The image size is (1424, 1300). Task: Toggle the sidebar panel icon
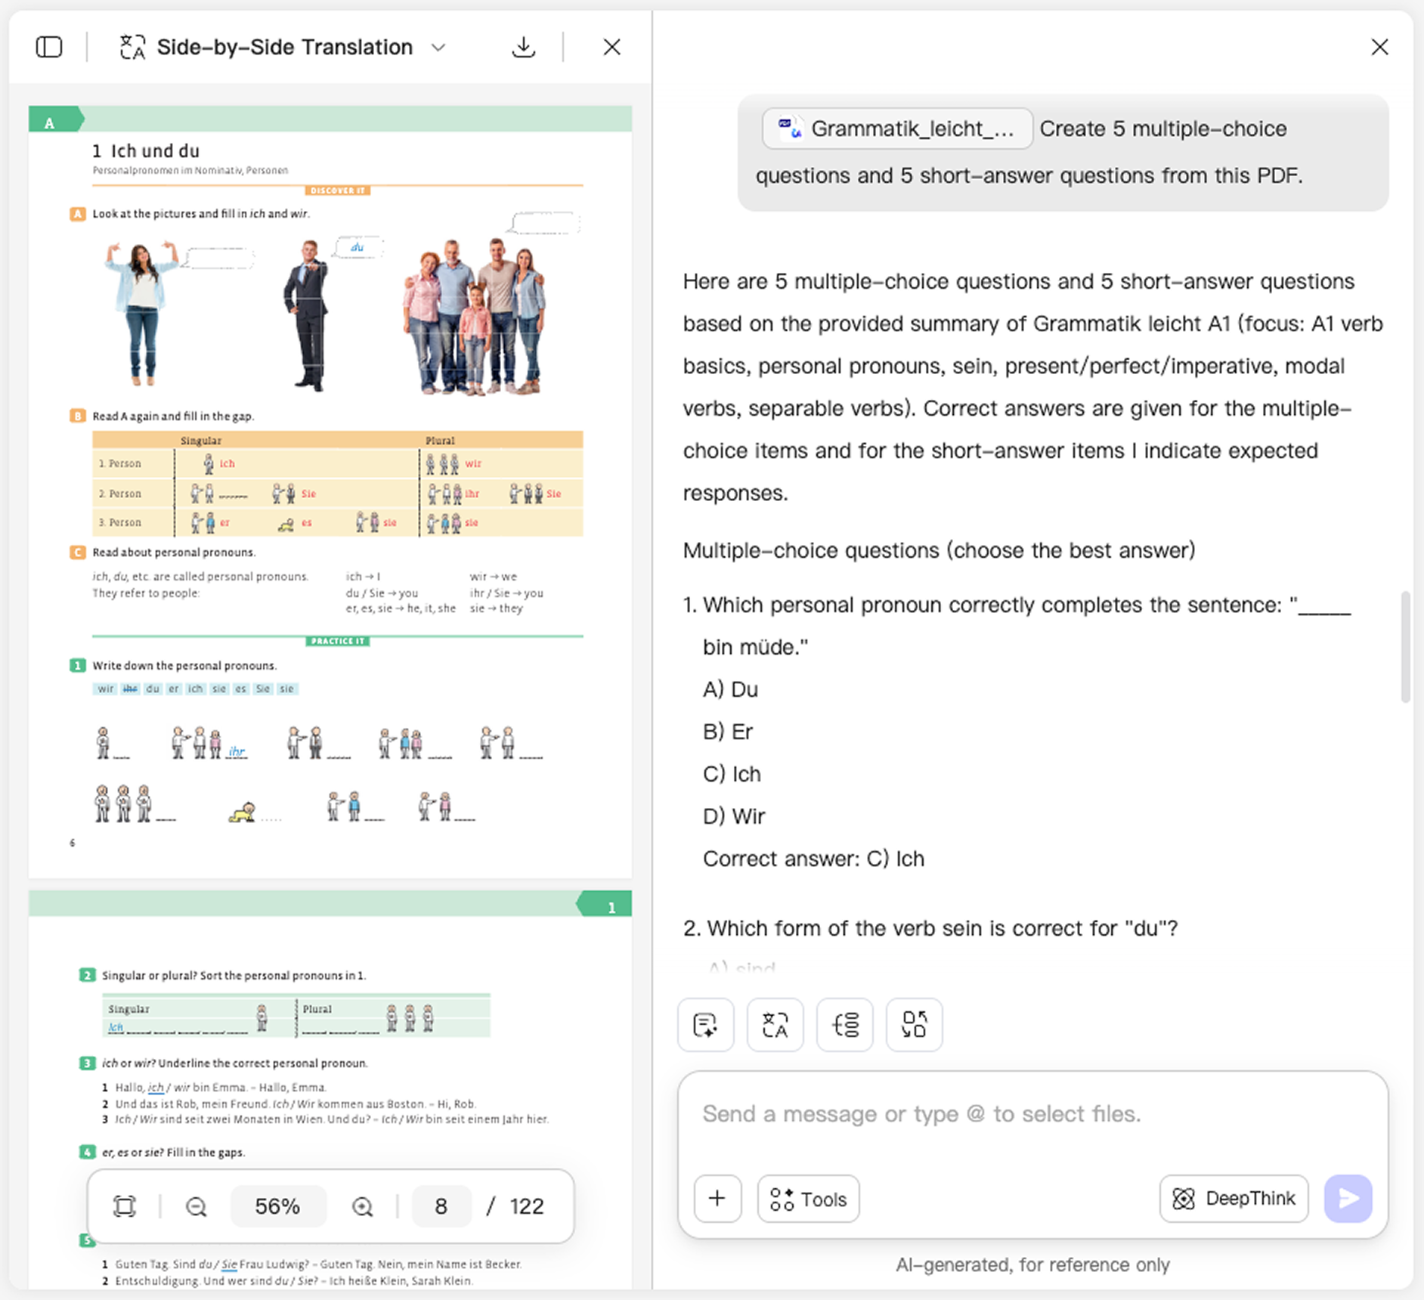tap(49, 47)
